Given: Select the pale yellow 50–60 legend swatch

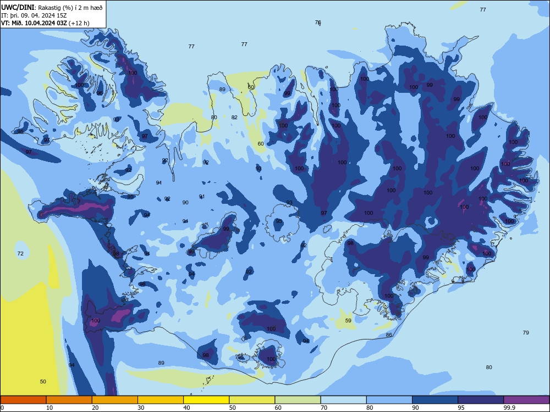Looking at the screenshot, I should point(252,400).
